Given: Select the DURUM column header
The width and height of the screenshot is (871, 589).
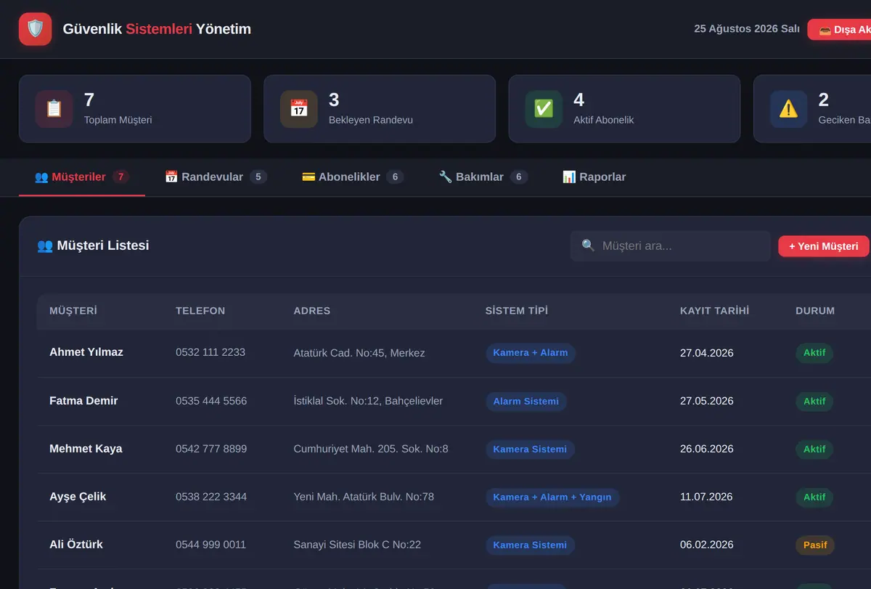Looking at the screenshot, I should coord(815,311).
